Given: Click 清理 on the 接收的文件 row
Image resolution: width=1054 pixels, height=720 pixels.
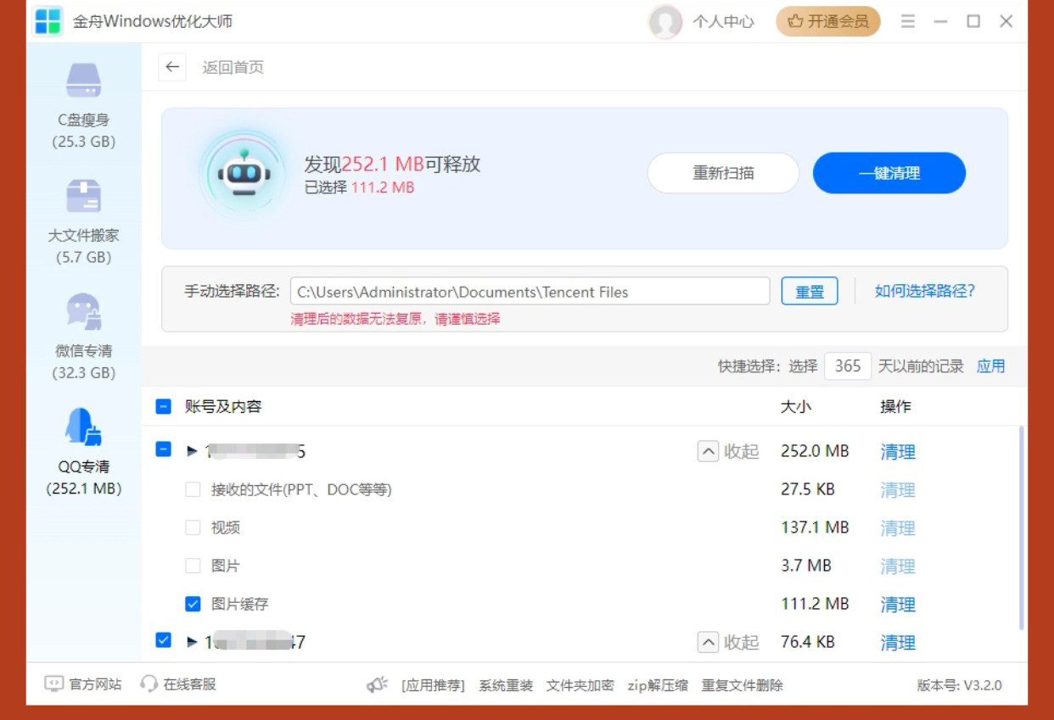Looking at the screenshot, I should click(898, 490).
